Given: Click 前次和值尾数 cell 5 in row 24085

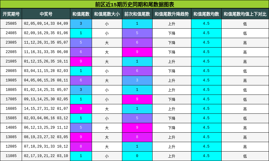Looking at the screenshot, I should click(137, 33).
